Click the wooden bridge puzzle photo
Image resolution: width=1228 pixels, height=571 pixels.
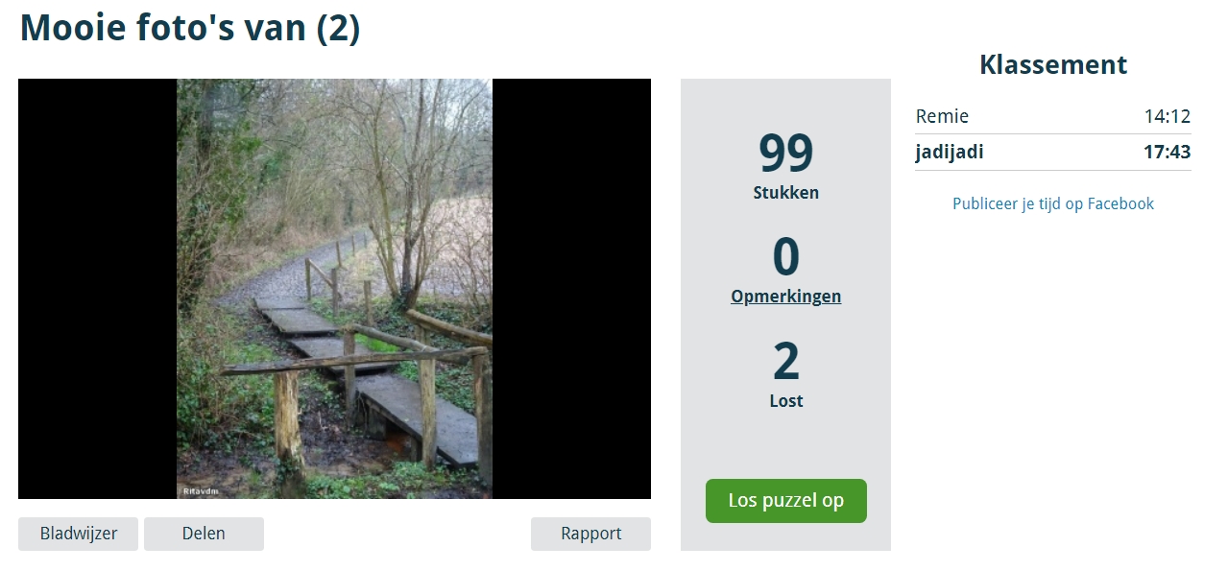334,289
